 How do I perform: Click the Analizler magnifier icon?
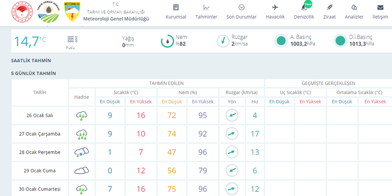coord(354,8)
